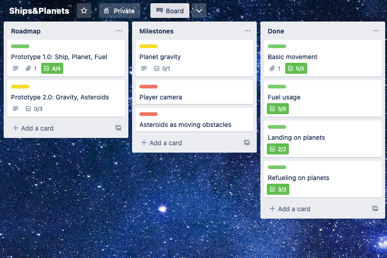Click the yellow label on Prototype 2.0 card
The height and width of the screenshot is (258, 387).
20,87
